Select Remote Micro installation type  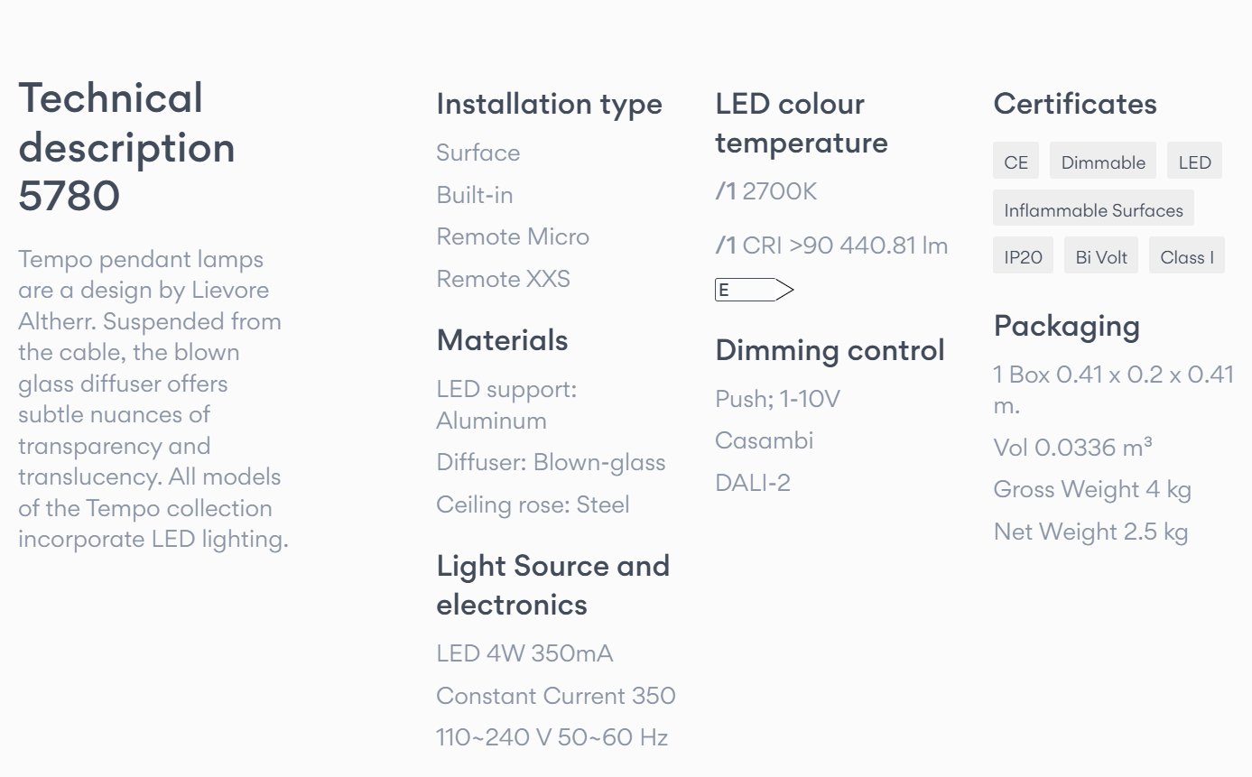click(513, 236)
